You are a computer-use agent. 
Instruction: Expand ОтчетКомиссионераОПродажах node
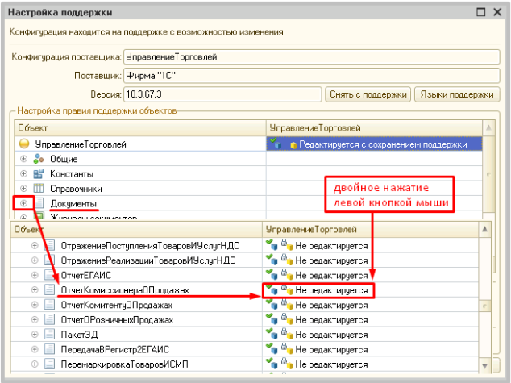(x=35, y=289)
